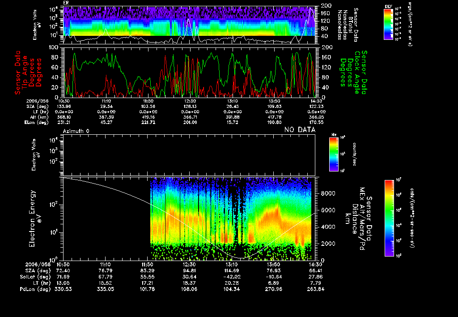Screen dimensions: 458x317
Task: Select SZA value 83.29
Action: [148, 270]
